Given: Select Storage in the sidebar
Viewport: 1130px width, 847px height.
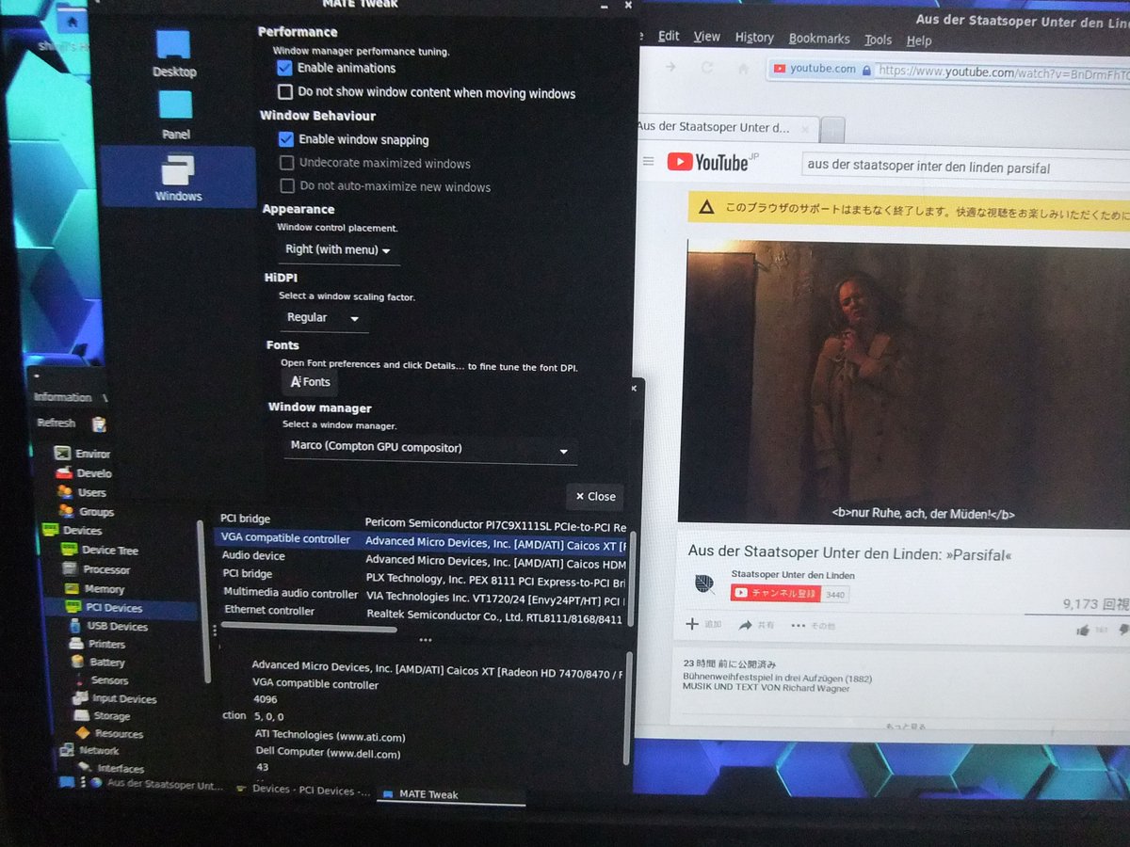Looking at the screenshot, I should coord(103,716).
